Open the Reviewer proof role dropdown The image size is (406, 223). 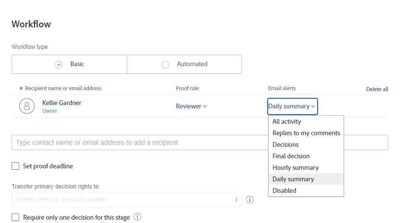pyautogui.click(x=191, y=106)
